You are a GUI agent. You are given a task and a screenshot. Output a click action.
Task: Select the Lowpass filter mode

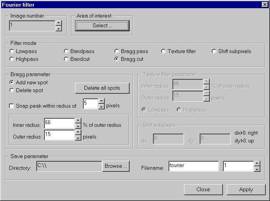(12, 52)
